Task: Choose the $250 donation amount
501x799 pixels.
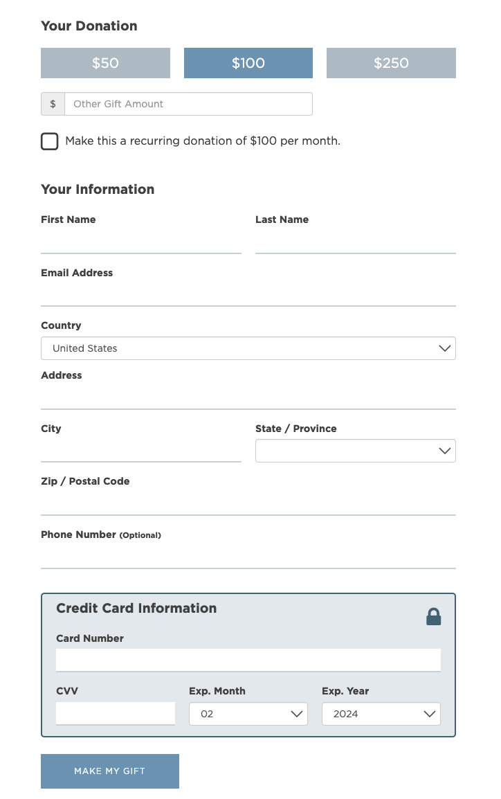Action: pyautogui.click(x=391, y=63)
